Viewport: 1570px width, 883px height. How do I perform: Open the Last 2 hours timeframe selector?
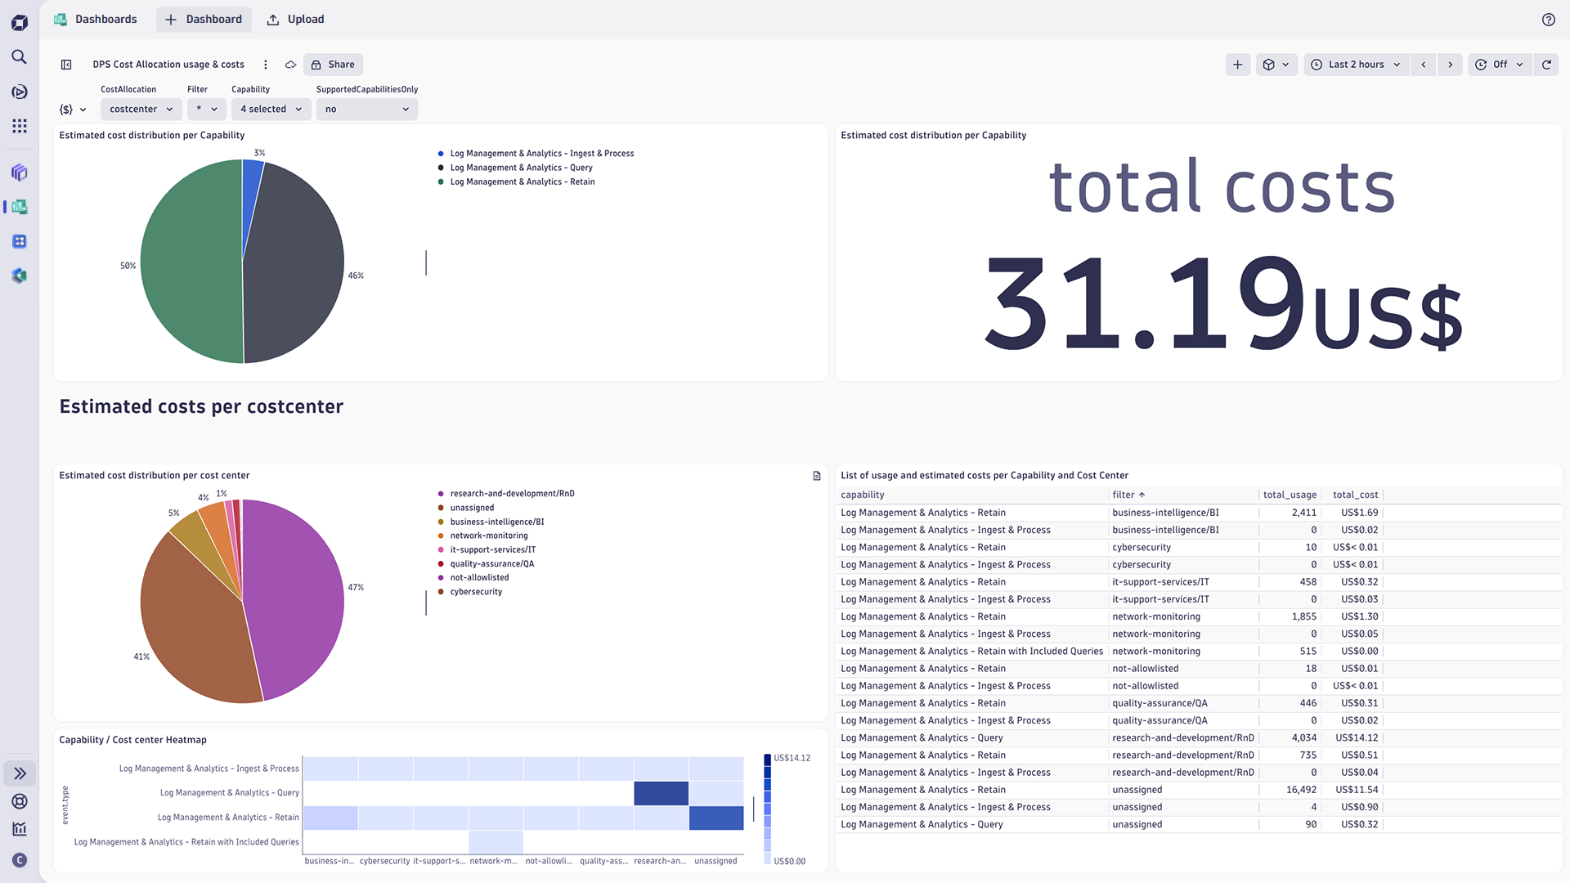[x=1355, y=64]
